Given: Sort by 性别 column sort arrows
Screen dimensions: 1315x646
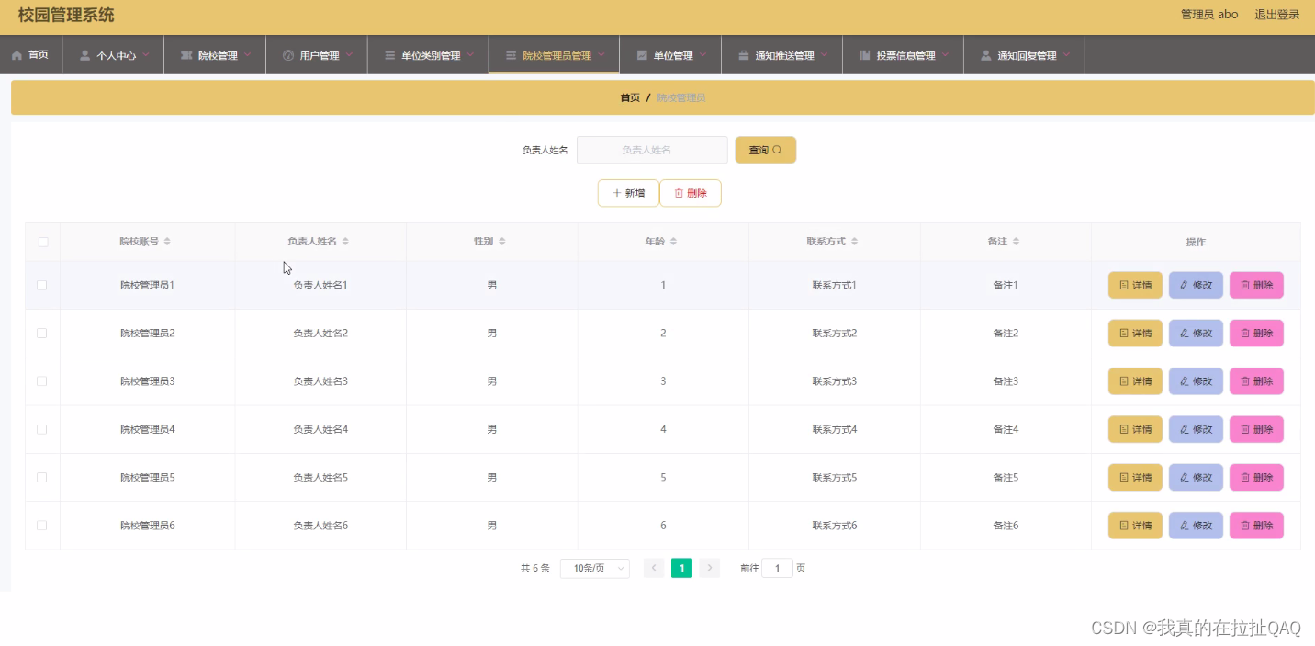Looking at the screenshot, I should (x=502, y=242).
